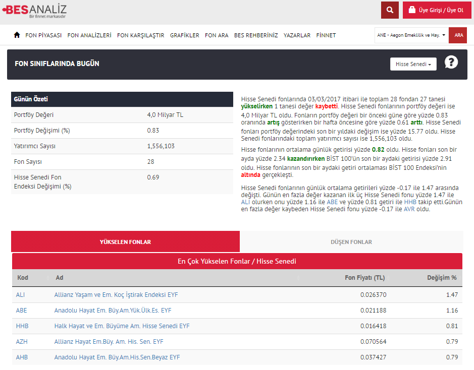The height and width of the screenshot is (370, 474).
Task: Open the AZH fund code link
Action: pyautogui.click(x=22, y=342)
